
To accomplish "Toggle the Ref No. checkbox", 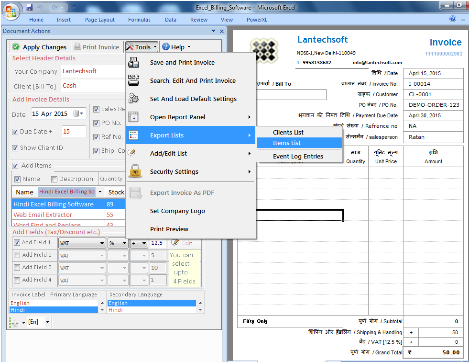I will (x=96, y=137).
